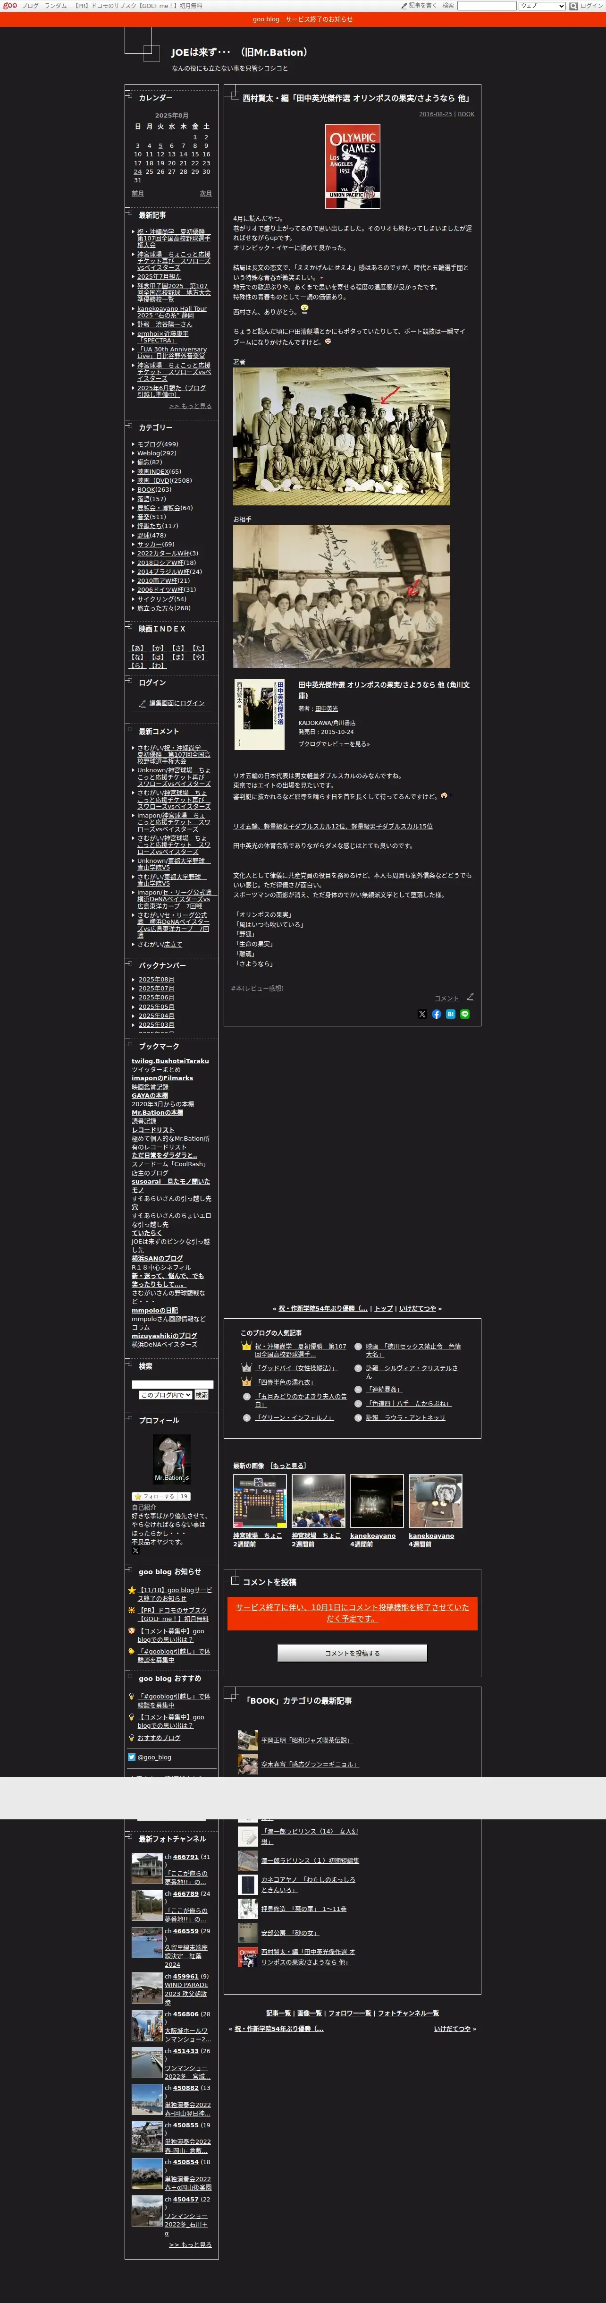This screenshot has width=606, height=2303.
Task: Open the Olympic Games poster image
Action: point(352,166)
